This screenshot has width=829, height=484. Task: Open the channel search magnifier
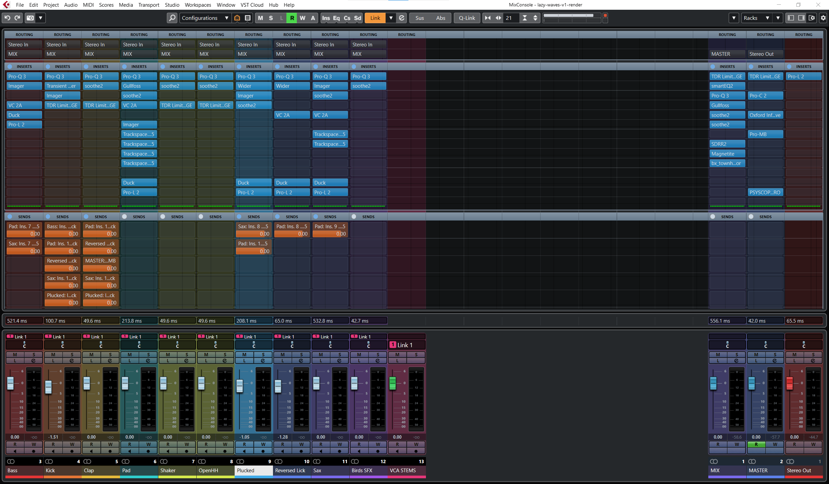pyautogui.click(x=172, y=18)
